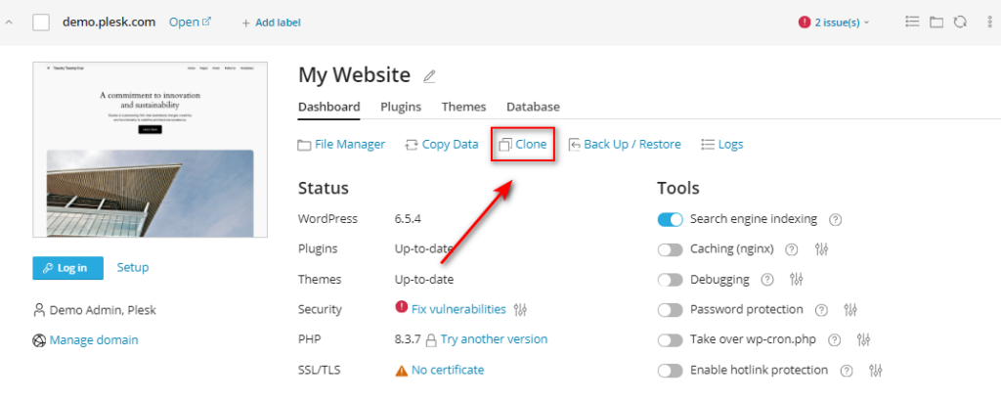Viewport: 1001px width, 402px height.
Task: Click the PHP 8.3.7 version text
Action: pos(408,339)
